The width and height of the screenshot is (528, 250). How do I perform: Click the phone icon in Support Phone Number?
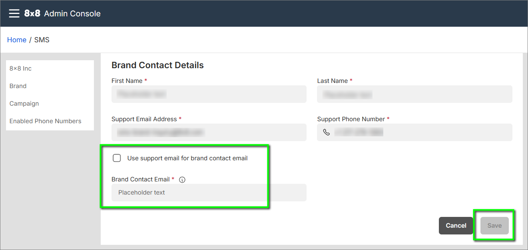coord(327,132)
